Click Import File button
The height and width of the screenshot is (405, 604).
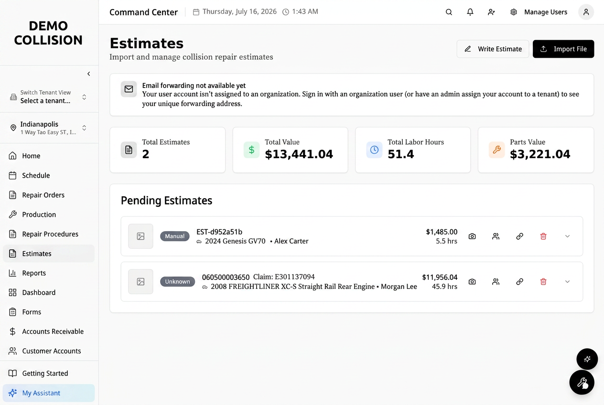coord(563,49)
